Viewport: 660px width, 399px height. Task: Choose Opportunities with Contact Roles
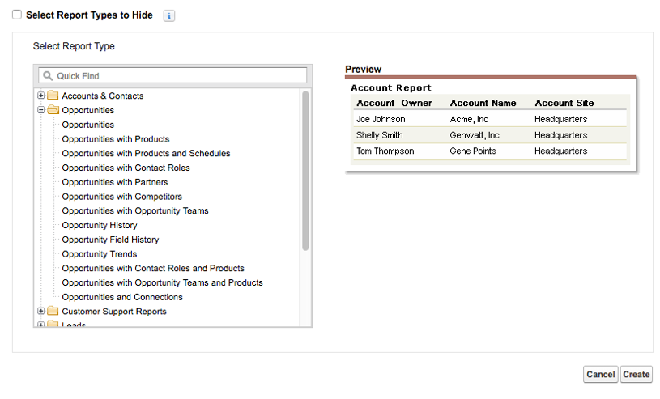pos(126,168)
